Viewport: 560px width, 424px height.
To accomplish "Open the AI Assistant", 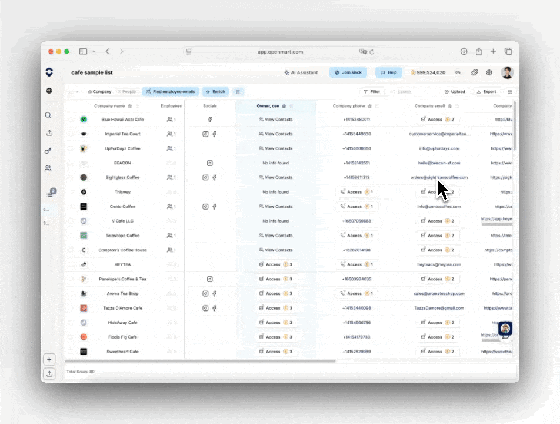I will (301, 72).
